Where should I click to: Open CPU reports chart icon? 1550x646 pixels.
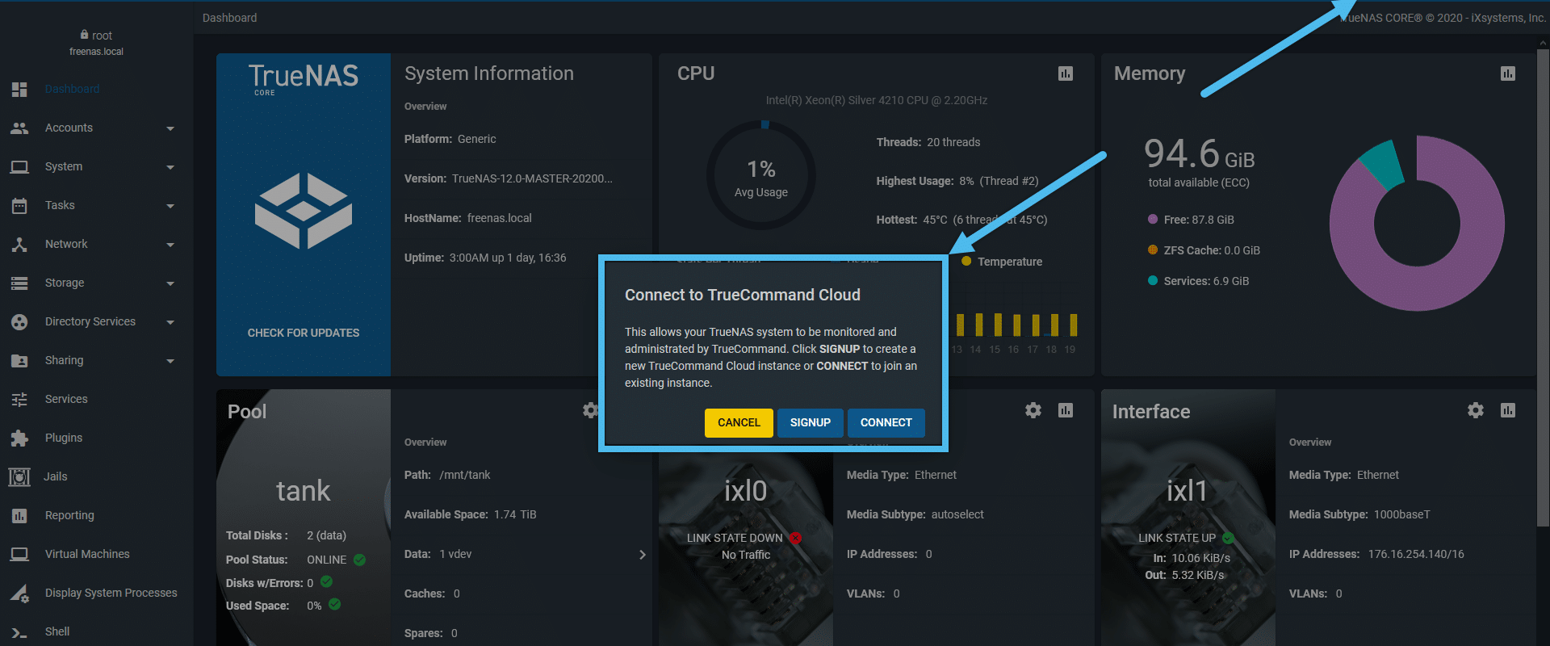pos(1066,73)
